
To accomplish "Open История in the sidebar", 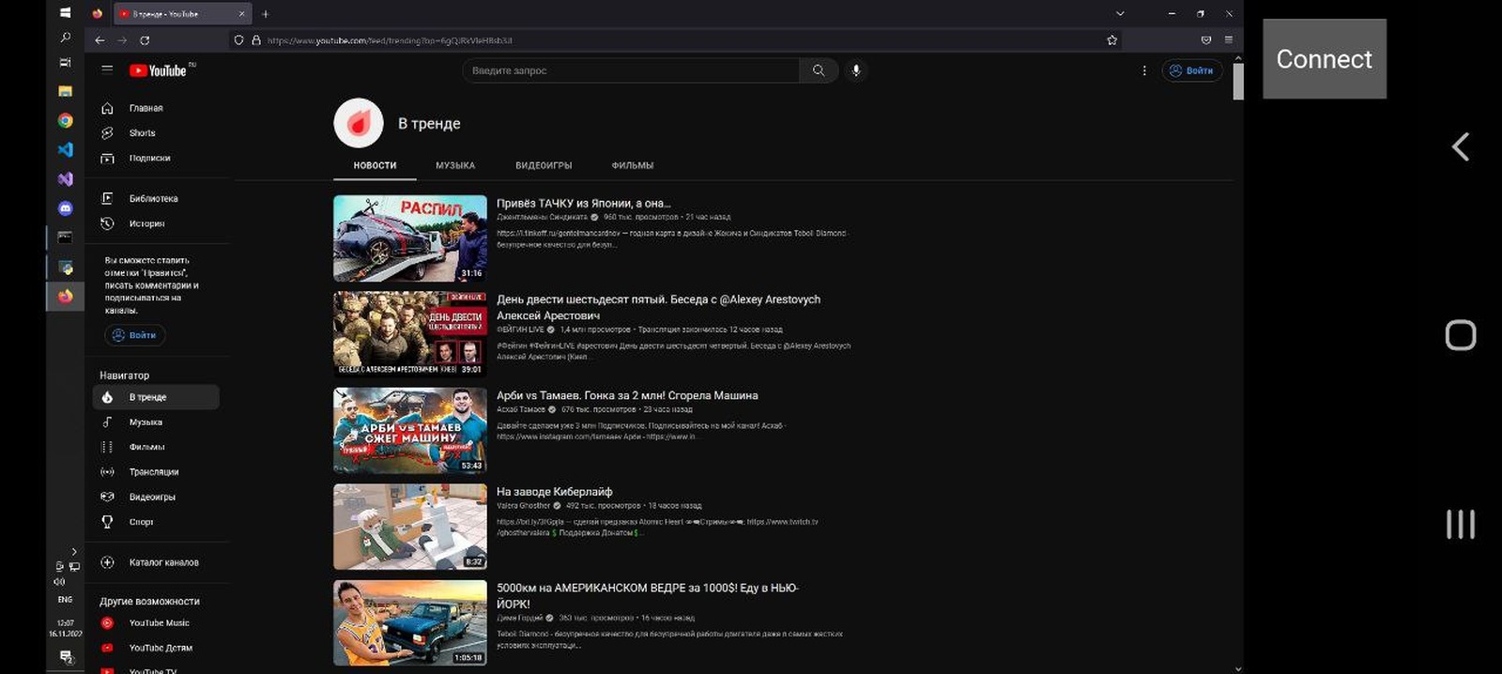I will (156, 224).
